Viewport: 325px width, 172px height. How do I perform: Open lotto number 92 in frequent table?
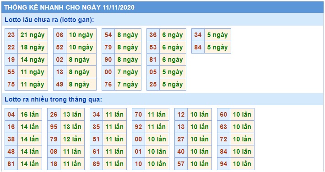click(x=138, y=127)
